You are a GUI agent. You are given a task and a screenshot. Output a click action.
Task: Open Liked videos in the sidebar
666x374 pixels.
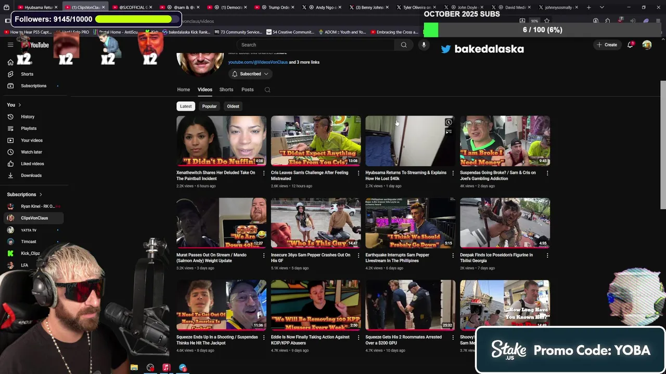click(x=32, y=164)
